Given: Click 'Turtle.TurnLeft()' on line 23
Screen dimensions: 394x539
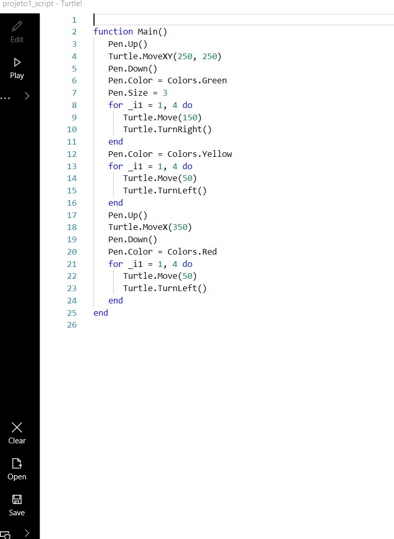Looking at the screenshot, I should click(x=165, y=288).
